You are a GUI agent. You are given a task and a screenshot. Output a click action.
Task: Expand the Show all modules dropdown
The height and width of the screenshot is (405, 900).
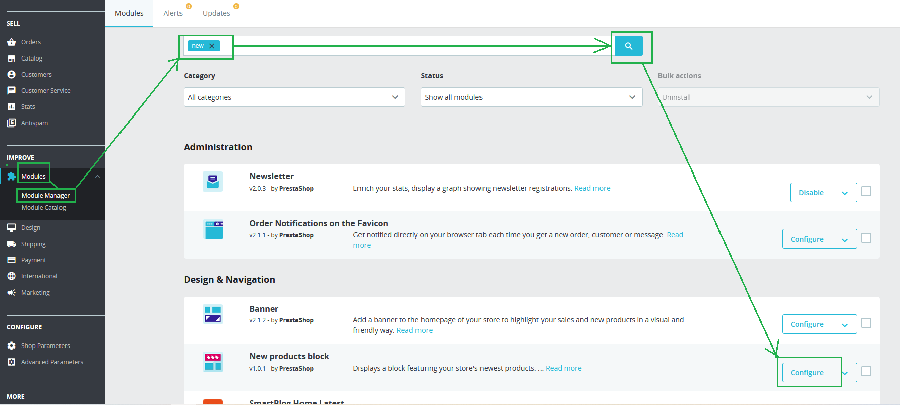pyautogui.click(x=531, y=97)
